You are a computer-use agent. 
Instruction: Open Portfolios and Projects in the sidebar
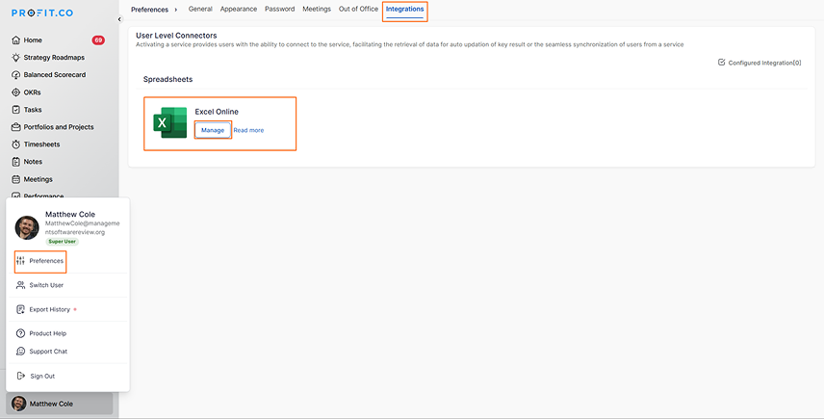pos(59,127)
